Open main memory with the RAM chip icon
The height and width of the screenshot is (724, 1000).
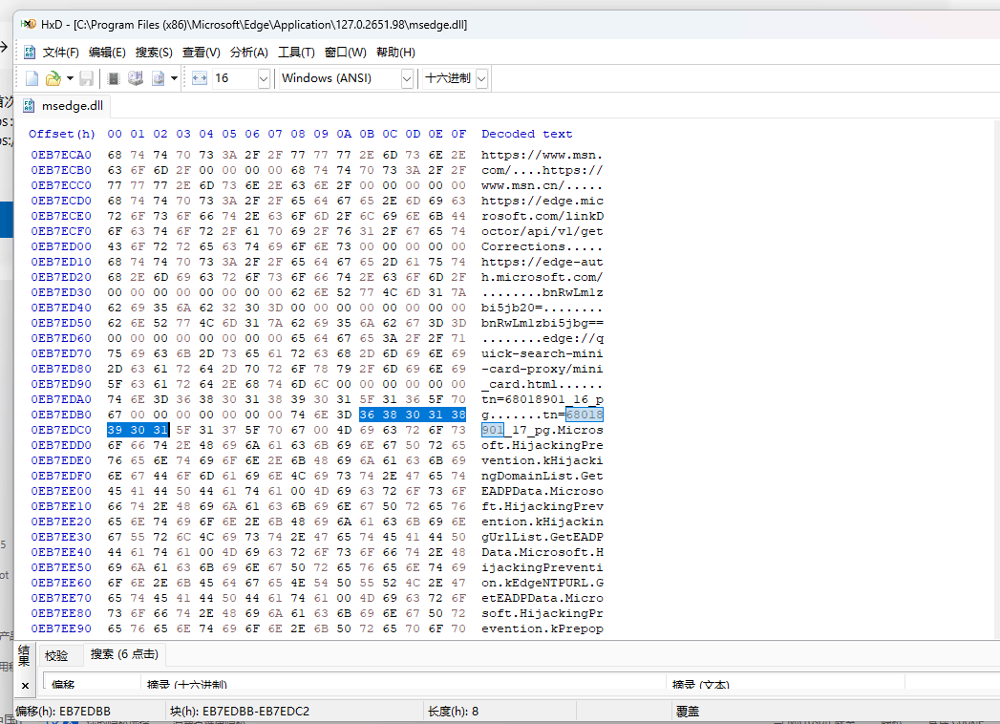(x=114, y=78)
